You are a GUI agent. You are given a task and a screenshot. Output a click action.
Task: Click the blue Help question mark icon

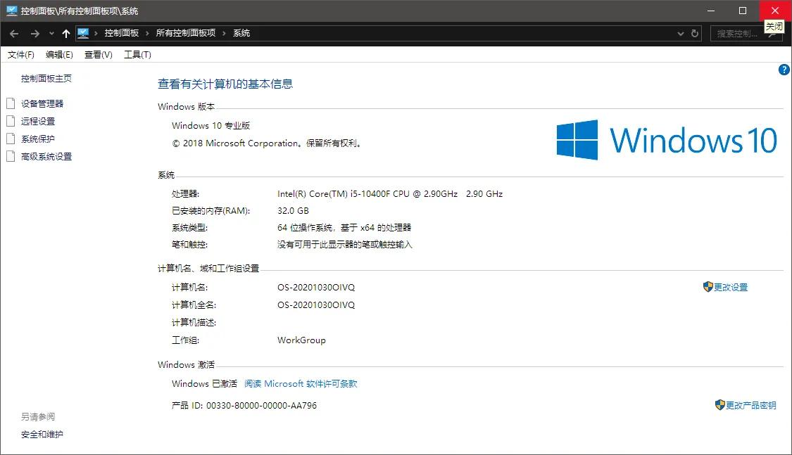[784, 70]
